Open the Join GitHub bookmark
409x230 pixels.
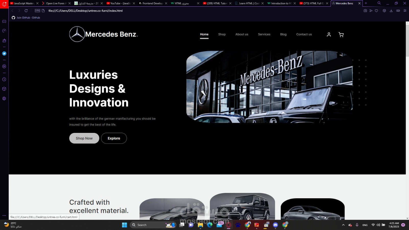[x=26, y=18]
